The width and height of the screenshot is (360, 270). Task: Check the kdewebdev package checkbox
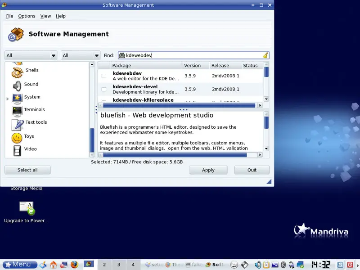104,76
